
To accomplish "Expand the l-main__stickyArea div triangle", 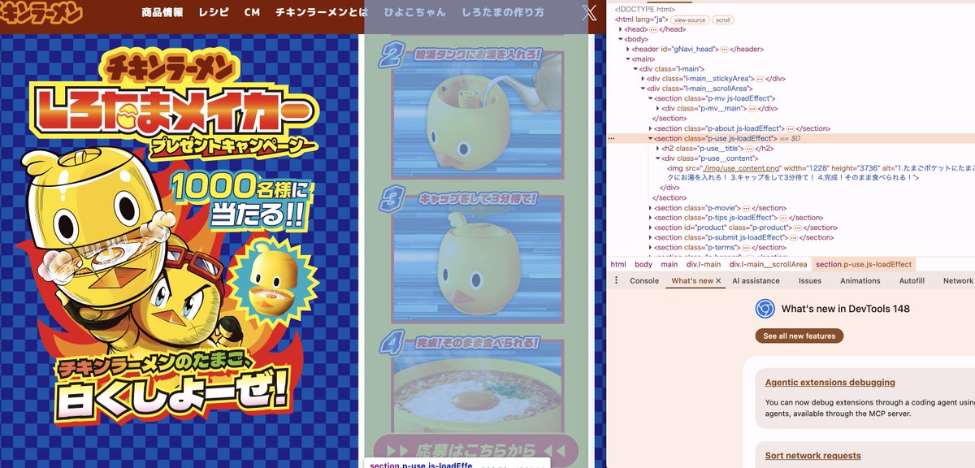I will pyautogui.click(x=643, y=79).
